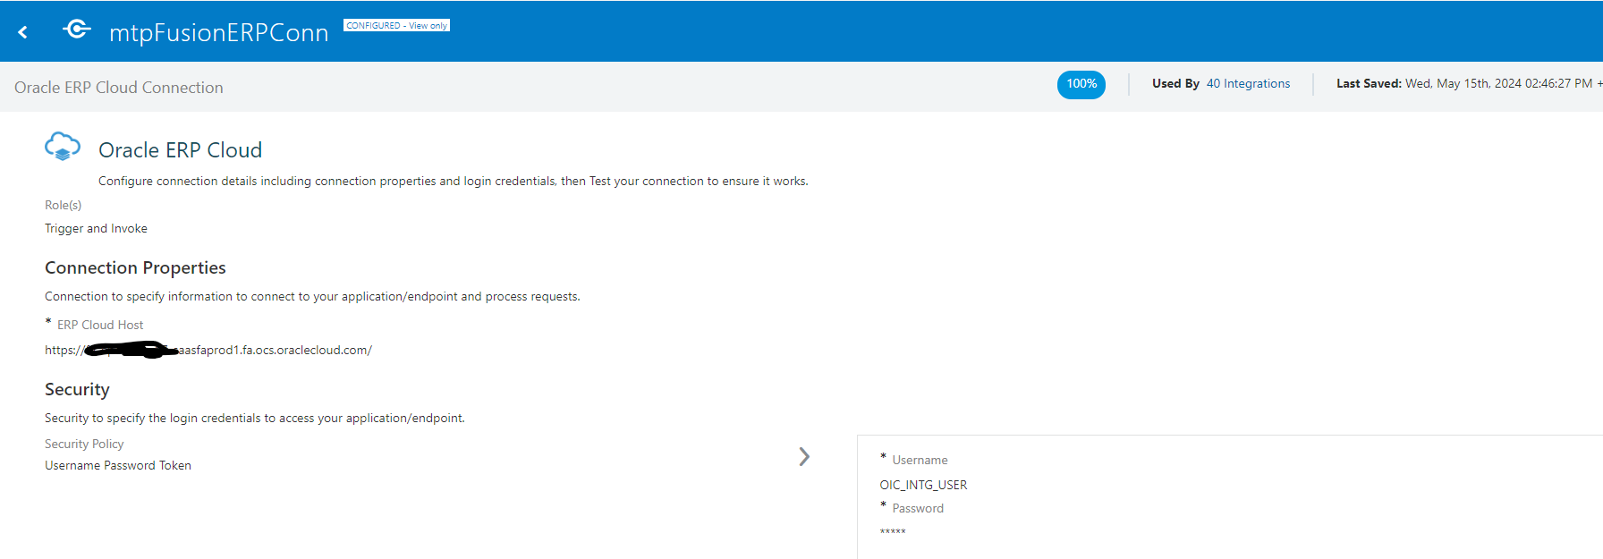Go back using the left arrow
Image resolution: width=1603 pixels, height=559 pixels.
tap(23, 32)
